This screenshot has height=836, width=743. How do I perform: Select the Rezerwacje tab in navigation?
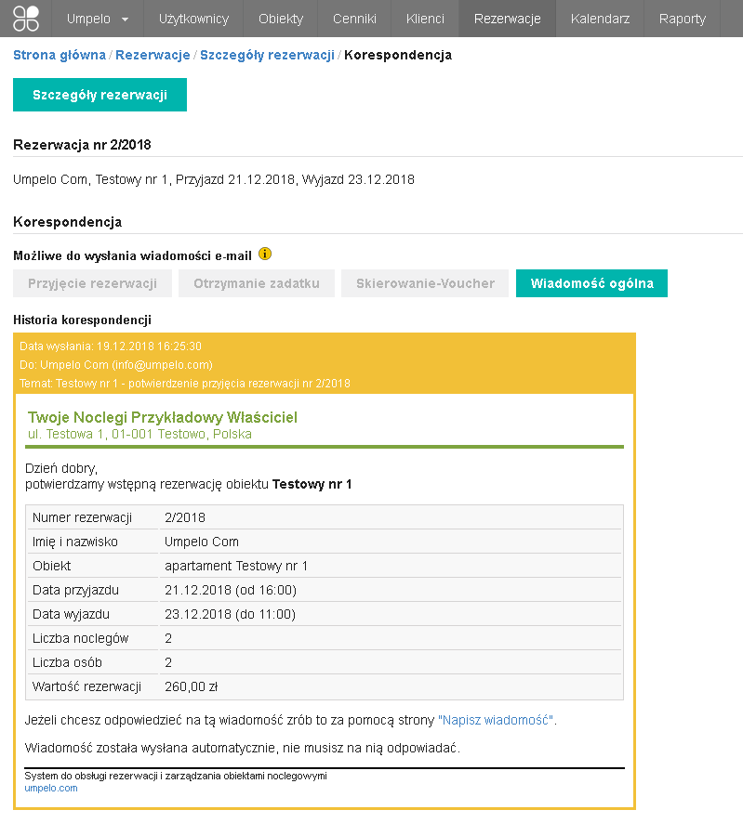coord(507,19)
